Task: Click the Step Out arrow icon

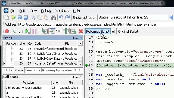Action: click(x=73, y=32)
